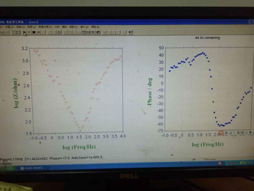Open the 控制 (Control) menu
254x191 pixels.
pos(21,27)
